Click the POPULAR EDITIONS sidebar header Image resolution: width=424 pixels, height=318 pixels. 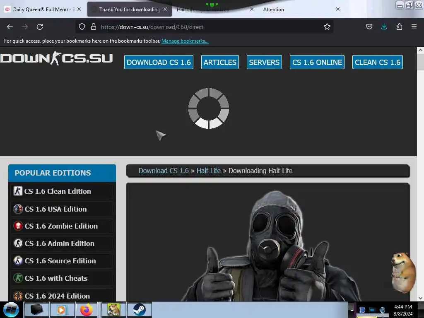click(62, 173)
